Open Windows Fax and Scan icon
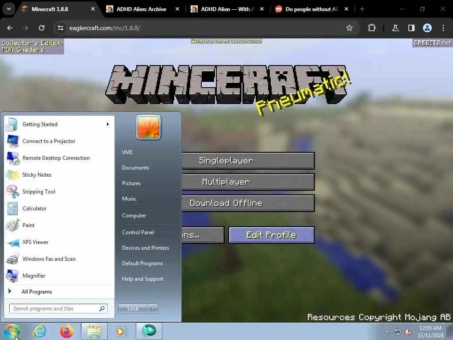This screenshot has height=340, width=453. [12, 259]
